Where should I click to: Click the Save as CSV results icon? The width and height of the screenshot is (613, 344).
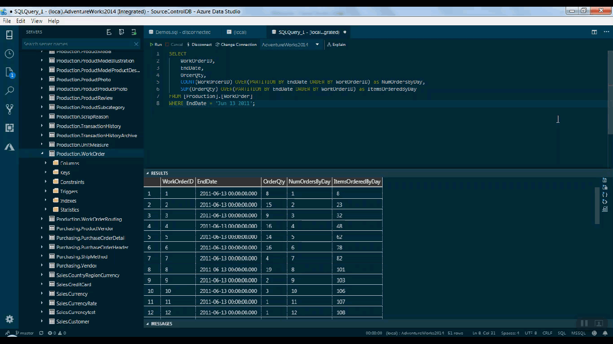pyautogui.click(x=604, y=180)
